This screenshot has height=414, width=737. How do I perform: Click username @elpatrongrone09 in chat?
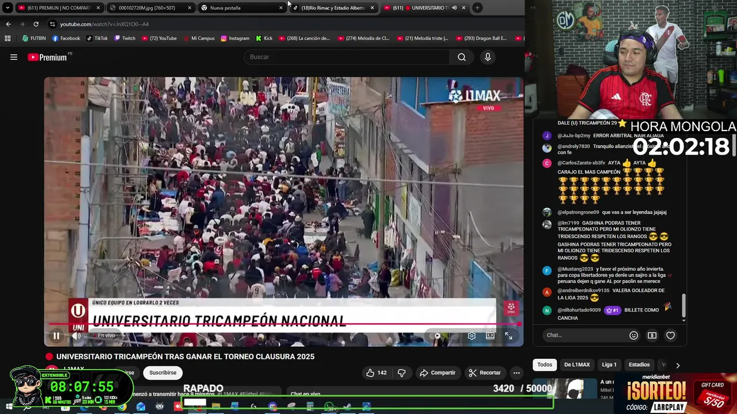[578, 213]
